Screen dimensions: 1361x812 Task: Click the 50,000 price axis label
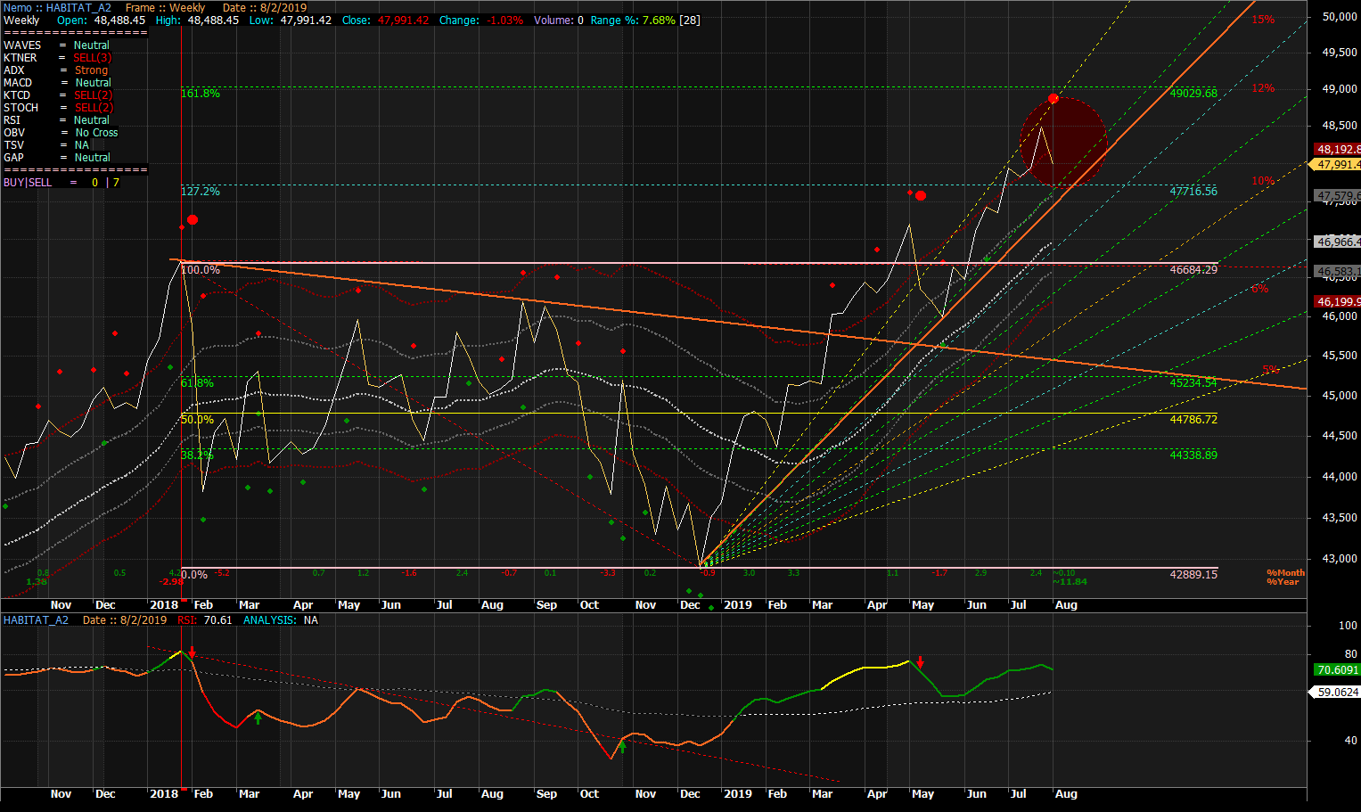(1340, 16)
